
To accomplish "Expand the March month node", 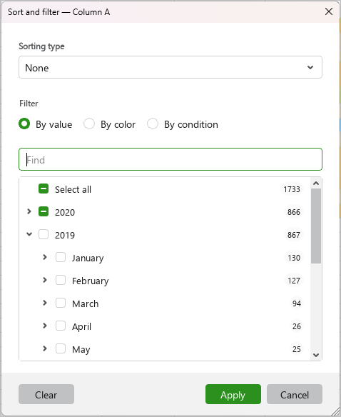I will tap(45, 303).
